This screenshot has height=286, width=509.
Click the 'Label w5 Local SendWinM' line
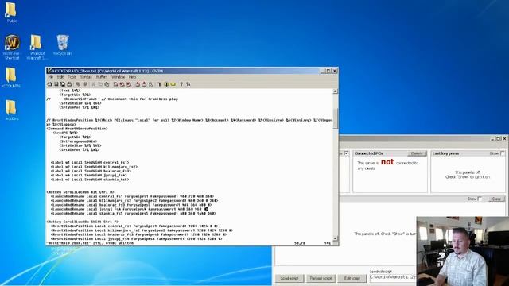pyautogui.click(x=90, y=180)
